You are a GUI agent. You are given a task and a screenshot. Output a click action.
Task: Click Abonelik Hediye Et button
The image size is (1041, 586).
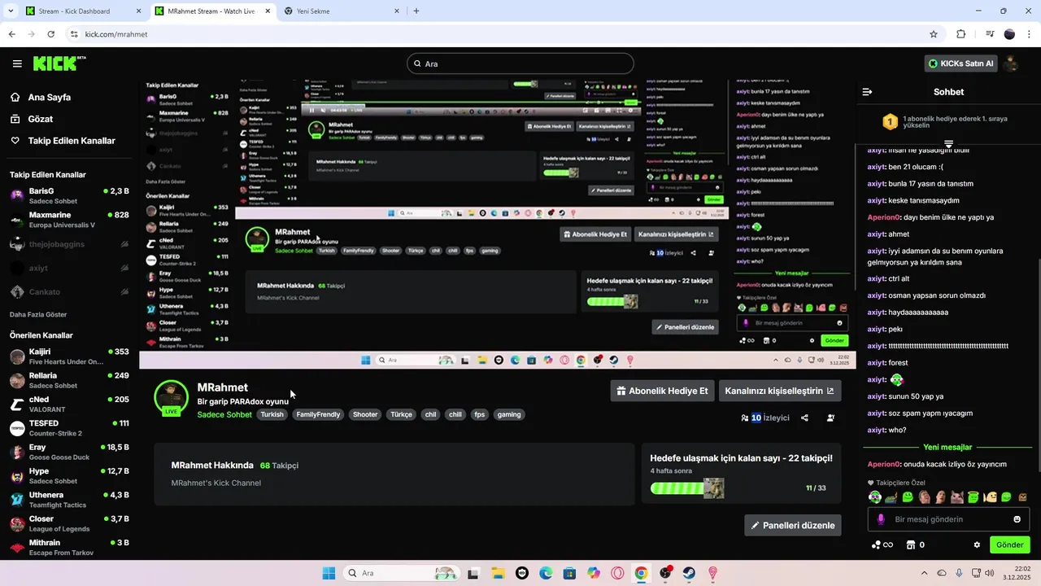click(662, 391)
